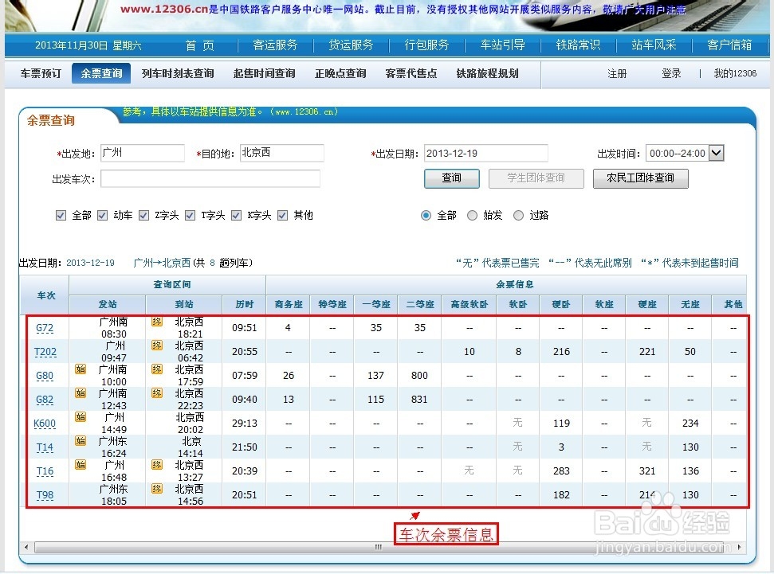Open the 货运服务 menu
The height and width of the screenshot is (574, 774).
[x=351, y=45]
